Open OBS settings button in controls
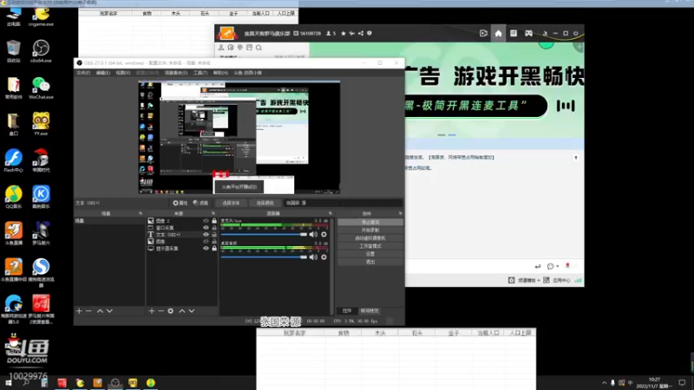The width and height of the screenshot is (694, 390). pos(370,254)
